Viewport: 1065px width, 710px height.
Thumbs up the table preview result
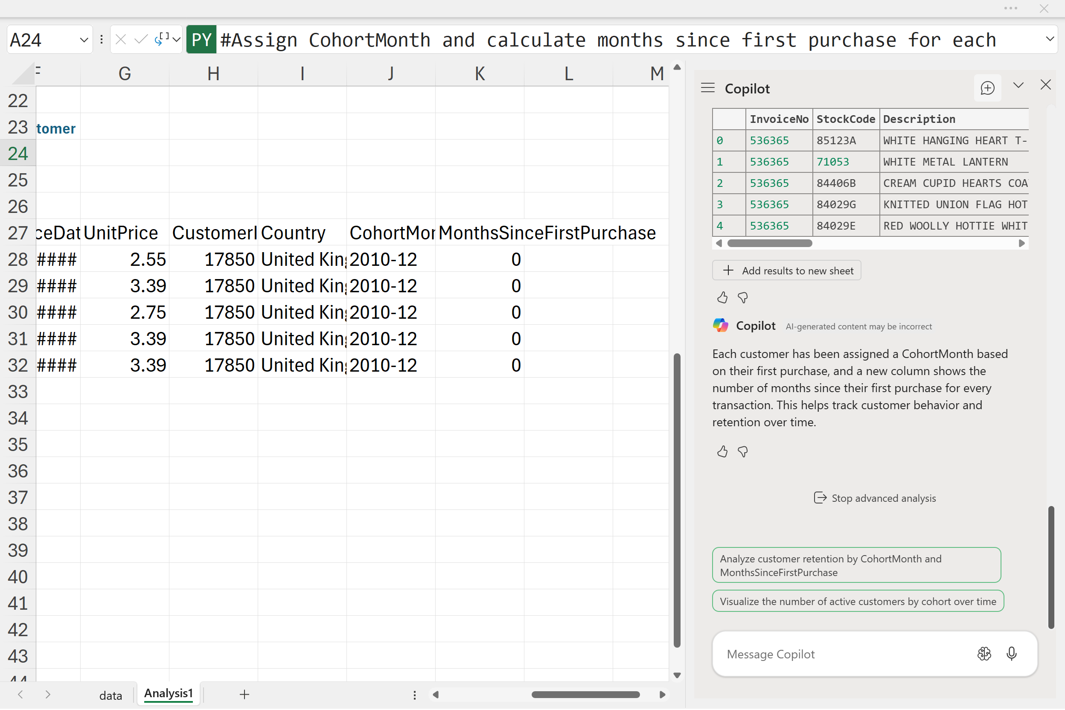(722, 297)
